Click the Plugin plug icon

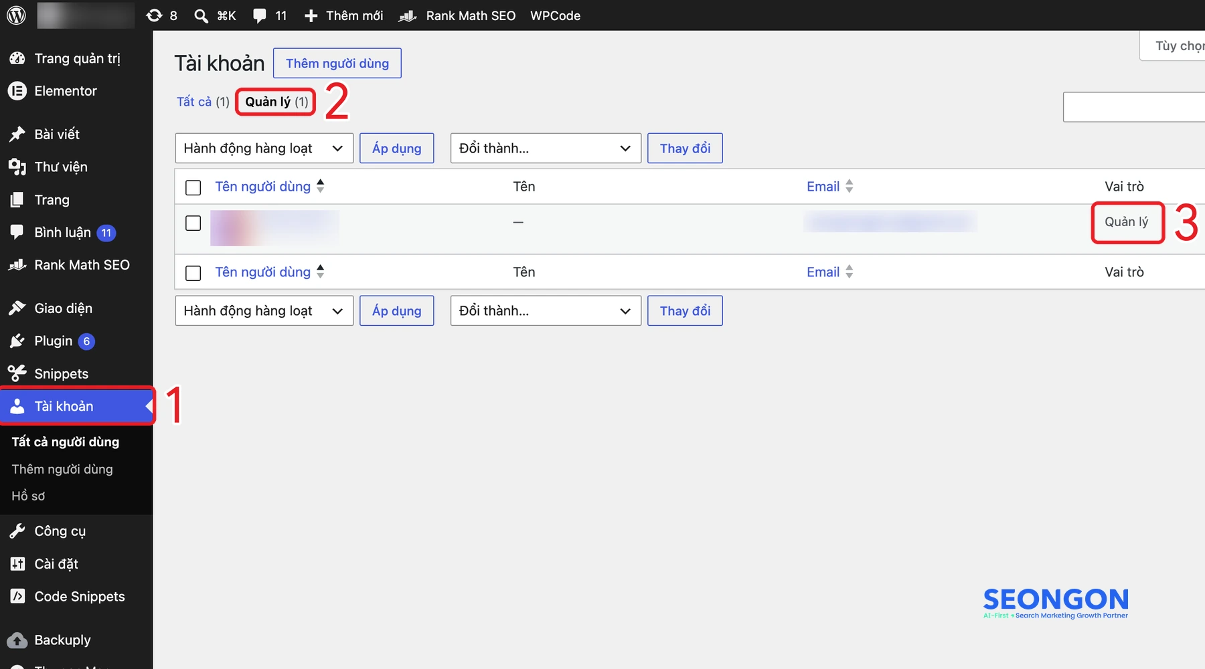(x=17, y=341)
